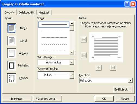Click the paragraph preview diagram
The width and height of the screenshot is (137, 104).
click(106, 47)
